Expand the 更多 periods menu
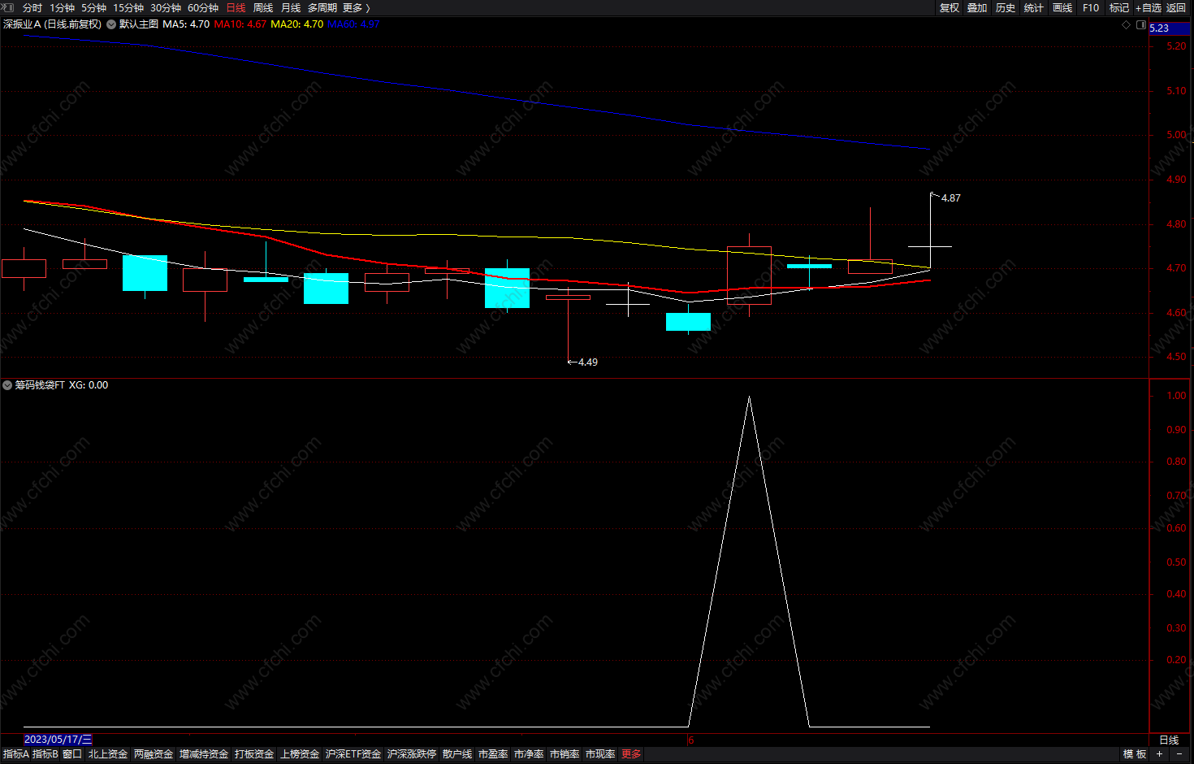This screenshot has height=764, width=1194. click(x=356, y=7)
